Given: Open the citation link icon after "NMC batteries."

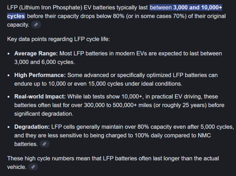Looking at the screenshot, I should (44, 144).
